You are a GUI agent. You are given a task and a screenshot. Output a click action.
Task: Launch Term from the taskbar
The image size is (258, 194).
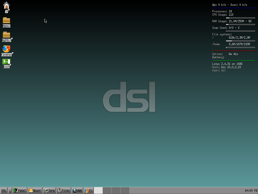[x=49, y=190]
